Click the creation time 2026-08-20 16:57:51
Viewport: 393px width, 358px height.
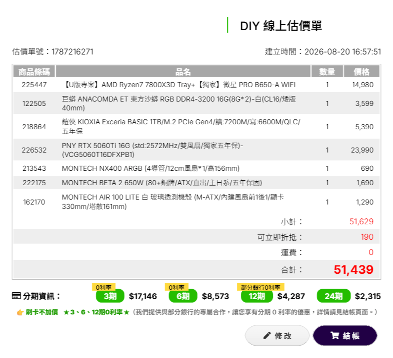[343, 51]
